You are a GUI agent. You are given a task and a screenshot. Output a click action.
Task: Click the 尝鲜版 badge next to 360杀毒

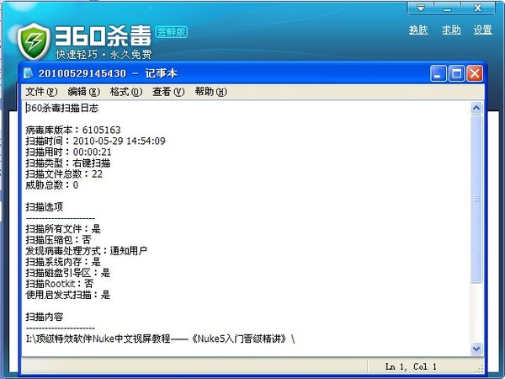click(172, 32)
